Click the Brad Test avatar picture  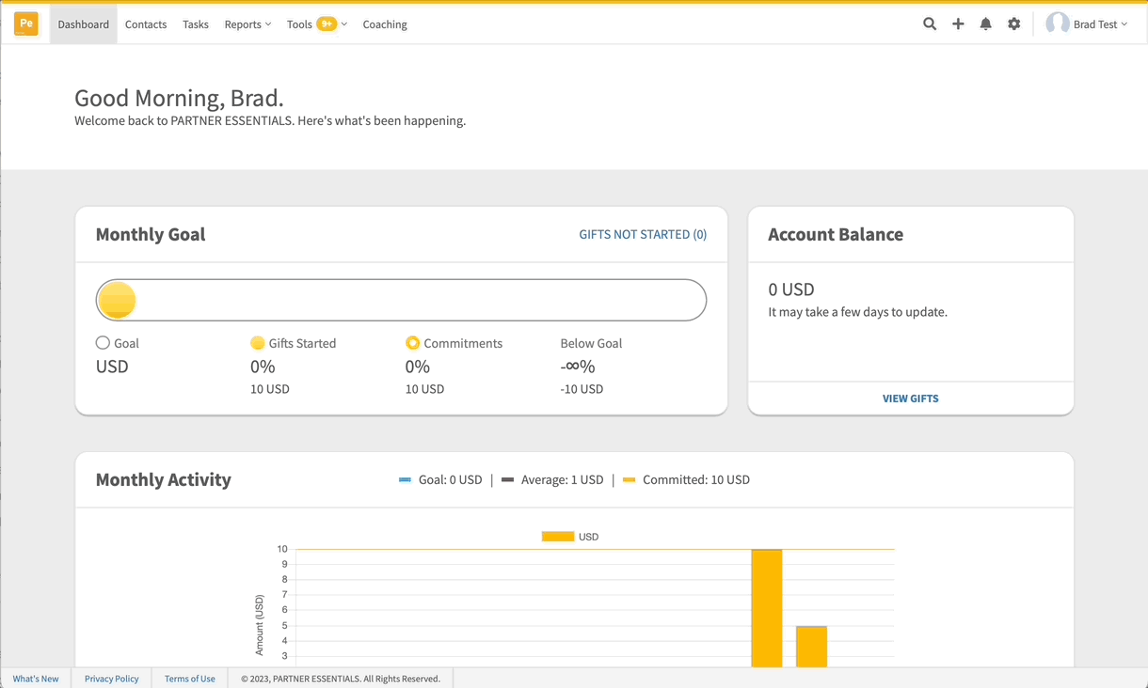1058,23
